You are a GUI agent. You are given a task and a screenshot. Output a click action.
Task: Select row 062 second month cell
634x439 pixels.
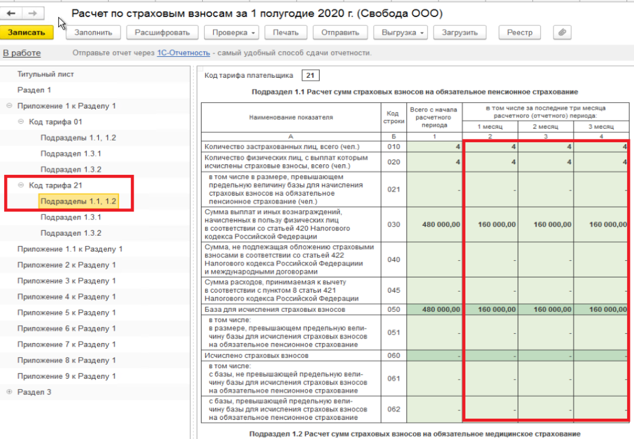546,409
